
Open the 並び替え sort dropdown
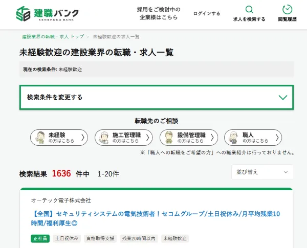click(x=262, y=172)
